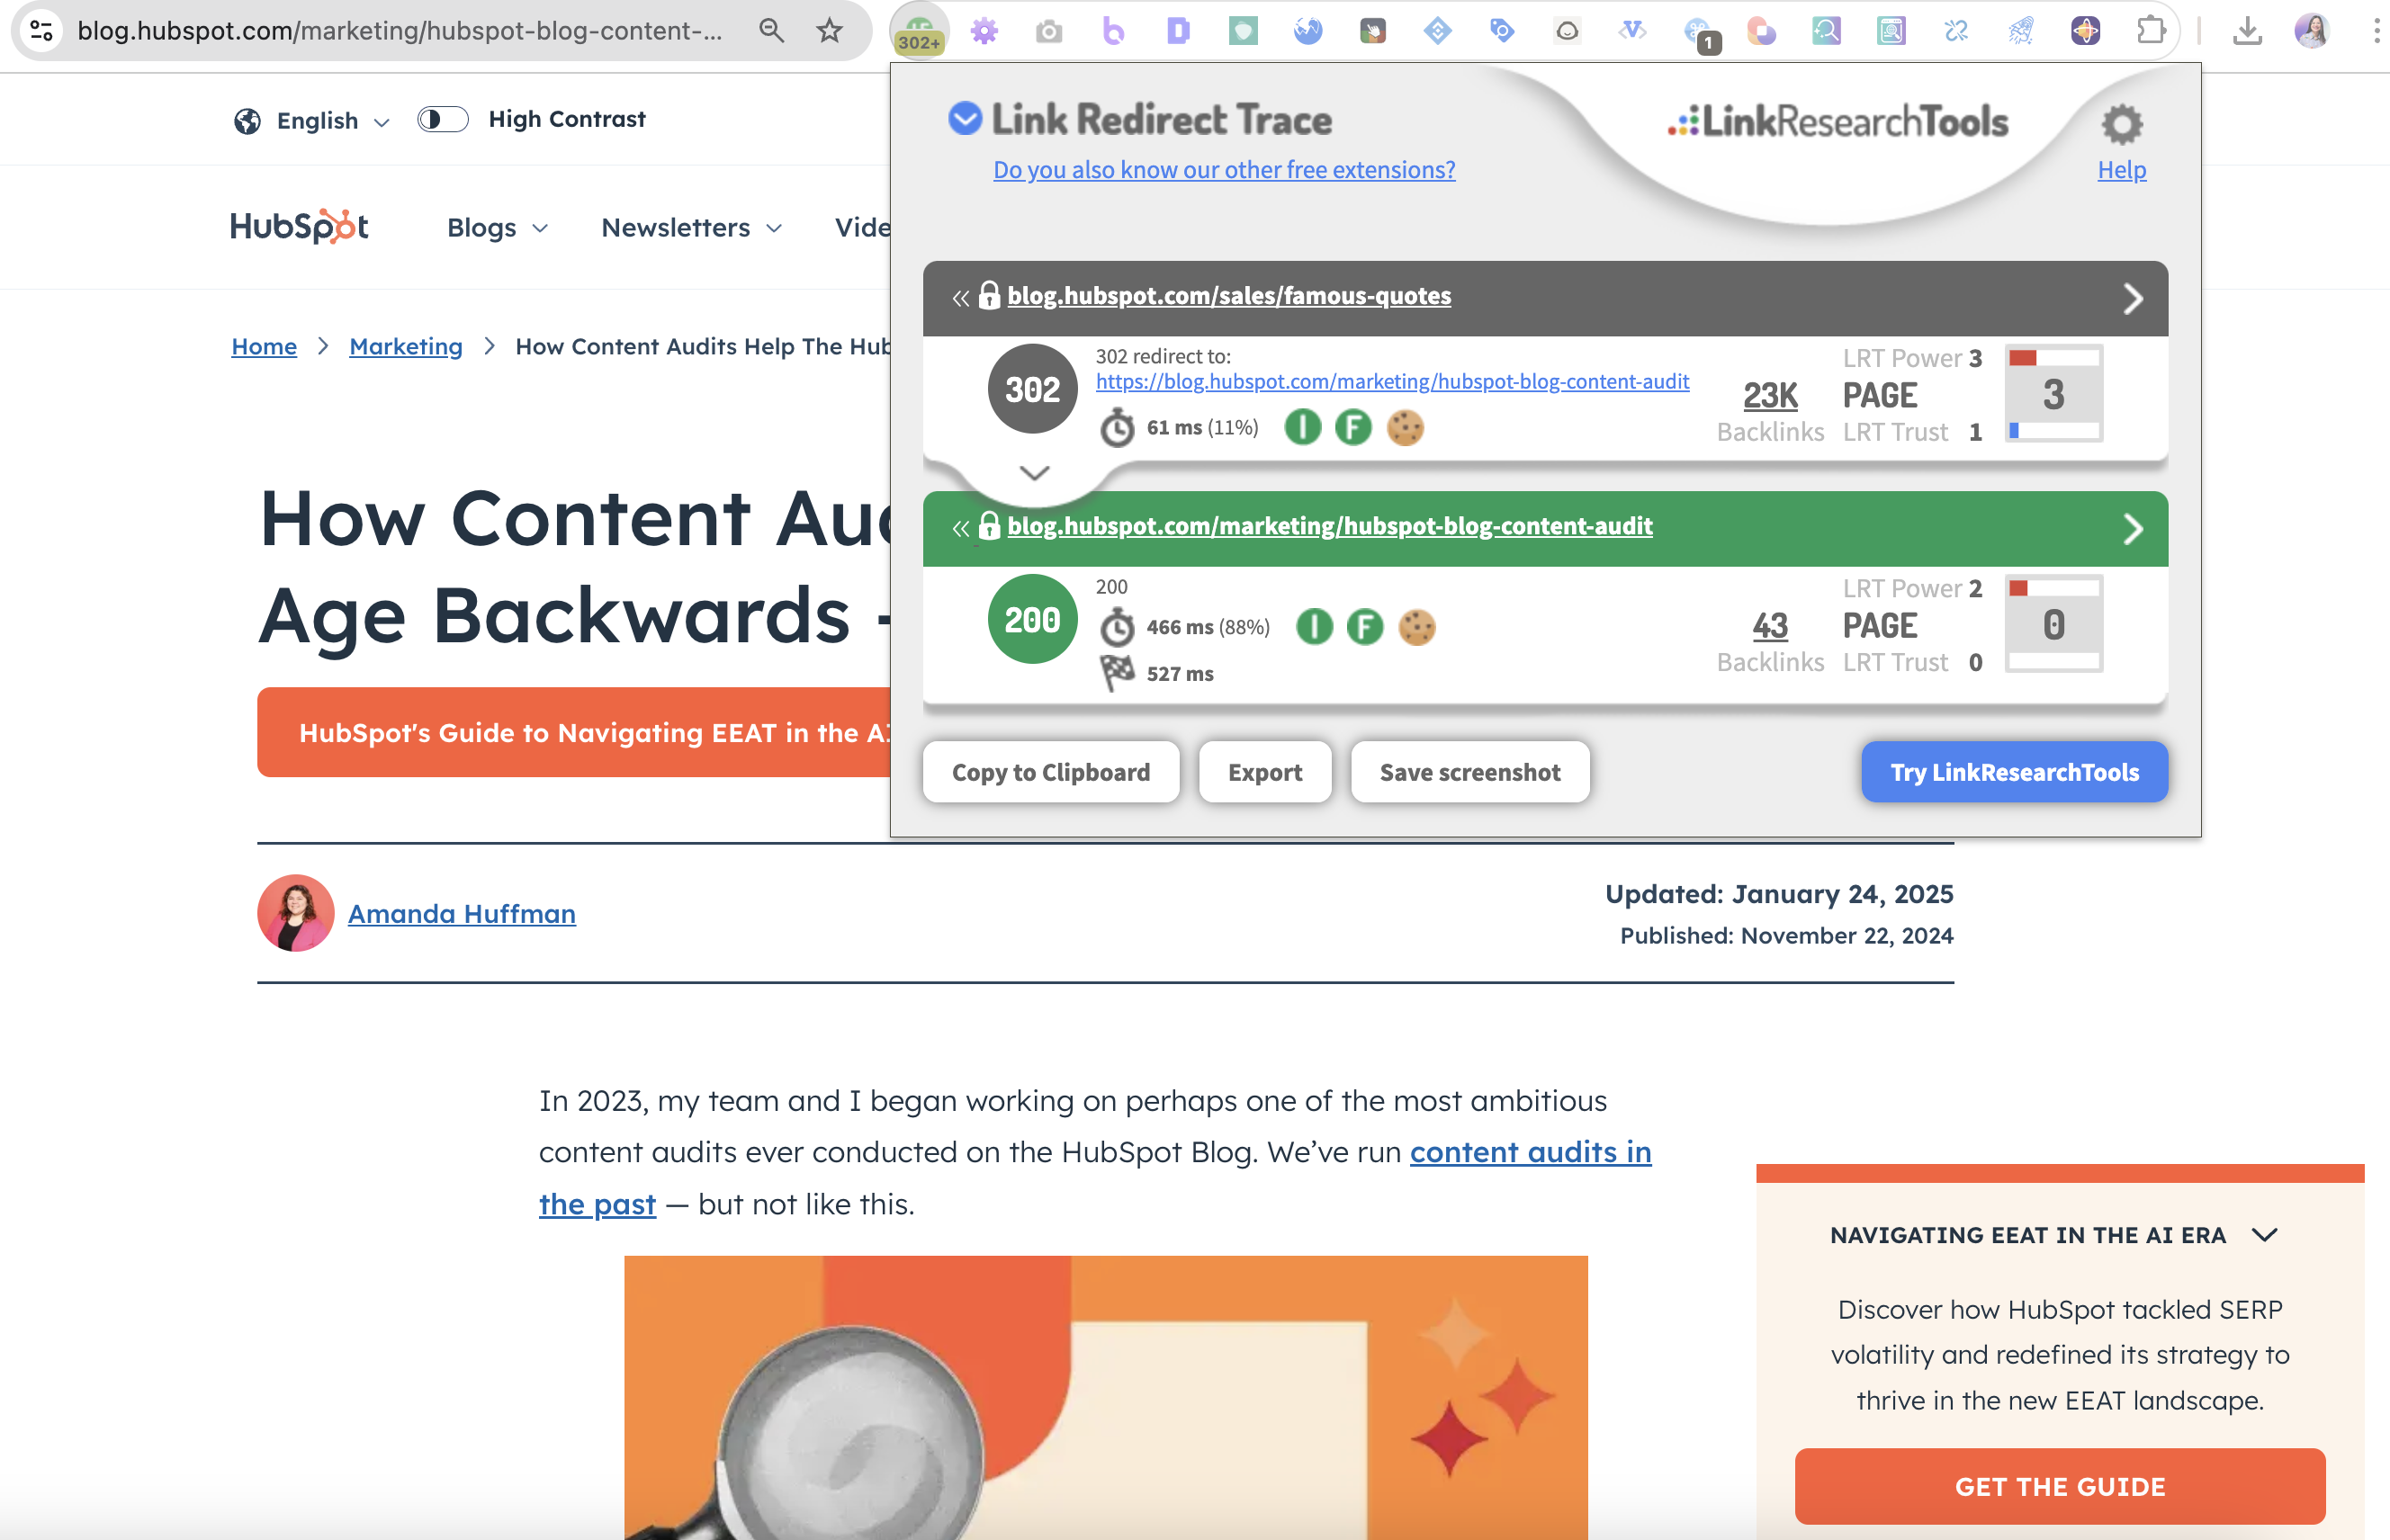Open the 302 redirect target URL link
The width and height of the screenshot is (2390, 1540).
tap(1391, 382)
